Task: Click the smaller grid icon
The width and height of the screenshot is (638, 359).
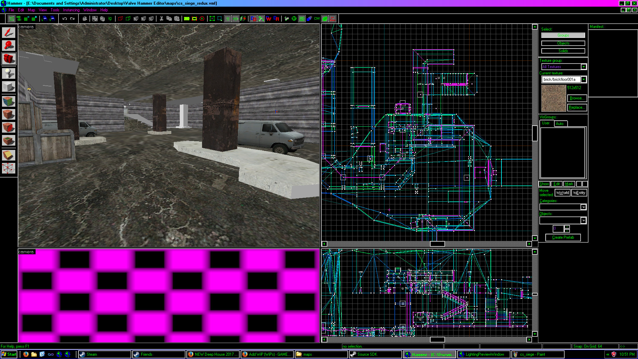Action: (26, 19)
